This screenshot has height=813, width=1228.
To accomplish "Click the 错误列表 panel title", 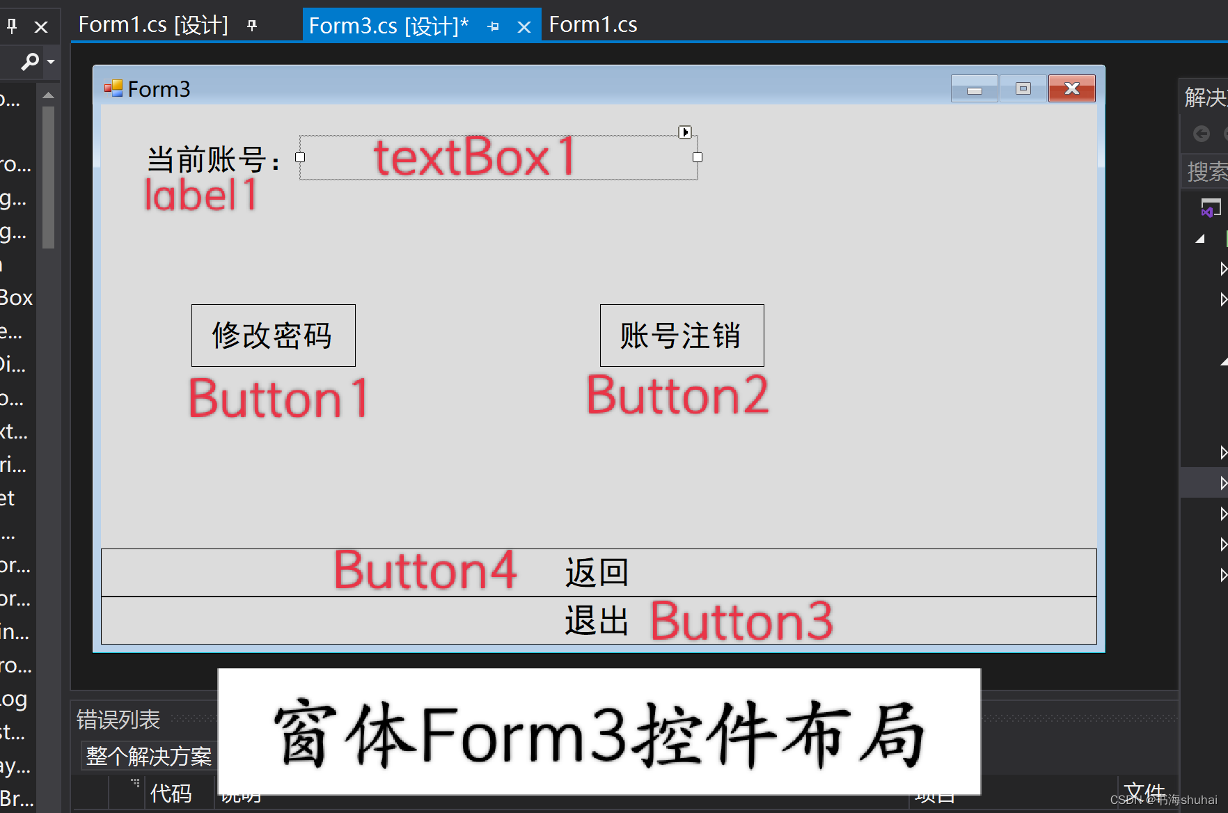I will 118,719.
